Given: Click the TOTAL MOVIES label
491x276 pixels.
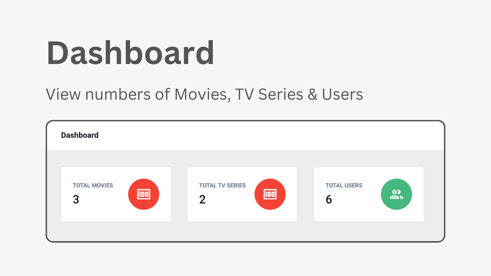Looking at the screenshot, I should point(93,186).
